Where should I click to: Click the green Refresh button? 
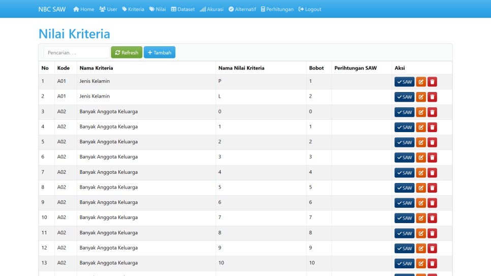(x=127, y=52)
